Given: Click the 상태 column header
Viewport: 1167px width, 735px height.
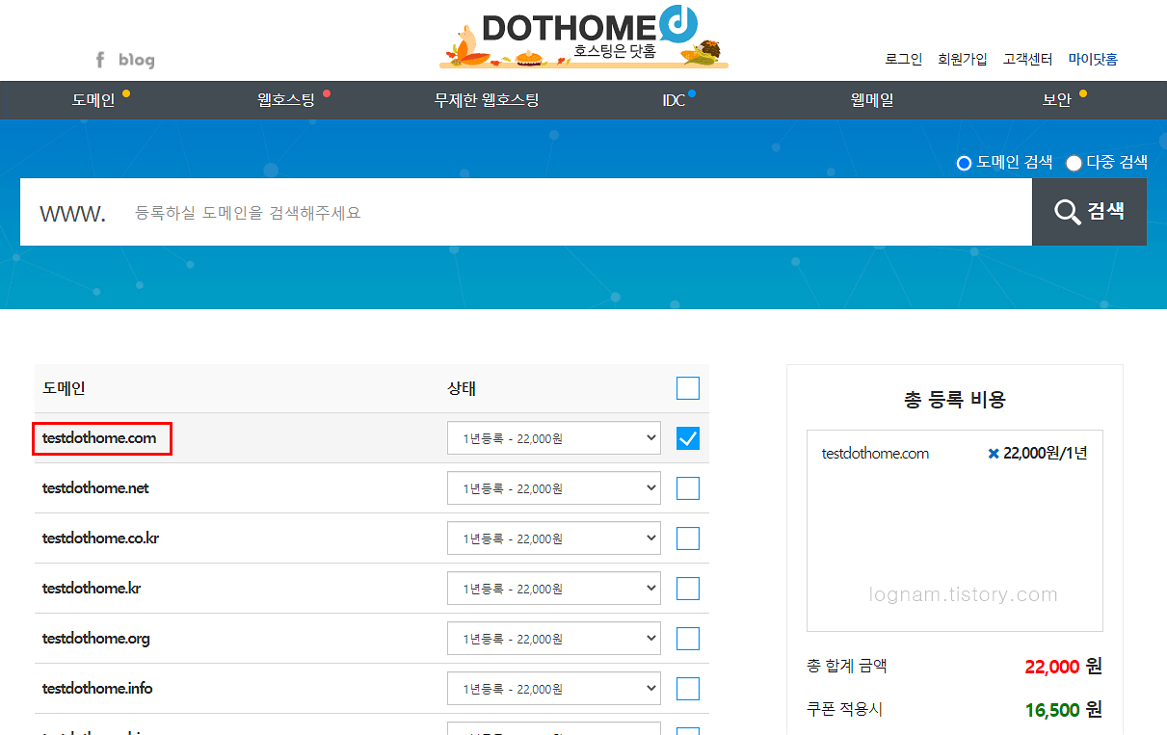Looking at the screenshot, I should click(462, 389).
